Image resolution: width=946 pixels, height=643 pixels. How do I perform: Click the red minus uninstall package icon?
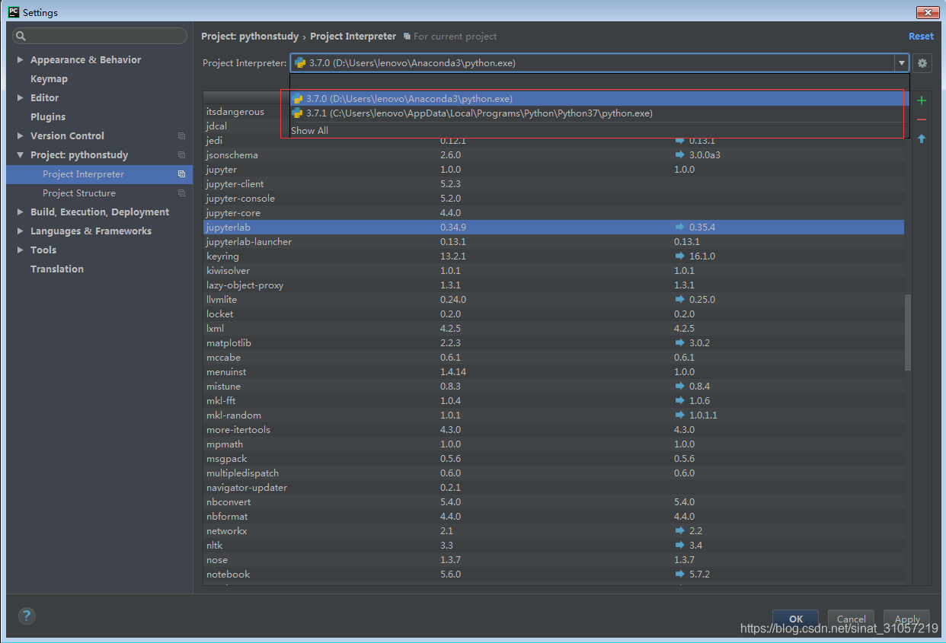point(922,119)
